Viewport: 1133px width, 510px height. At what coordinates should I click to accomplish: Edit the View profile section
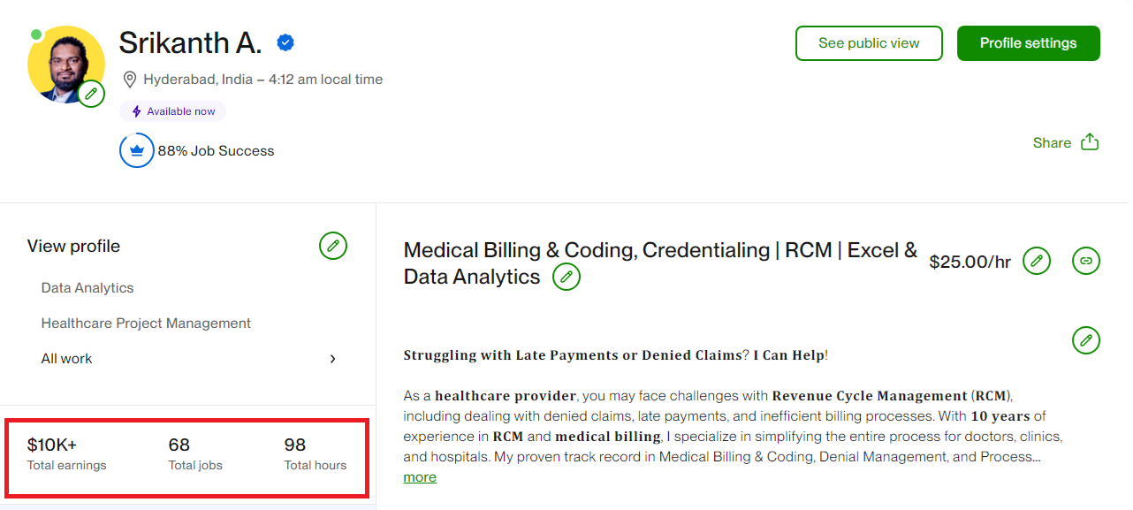(333, 246)
